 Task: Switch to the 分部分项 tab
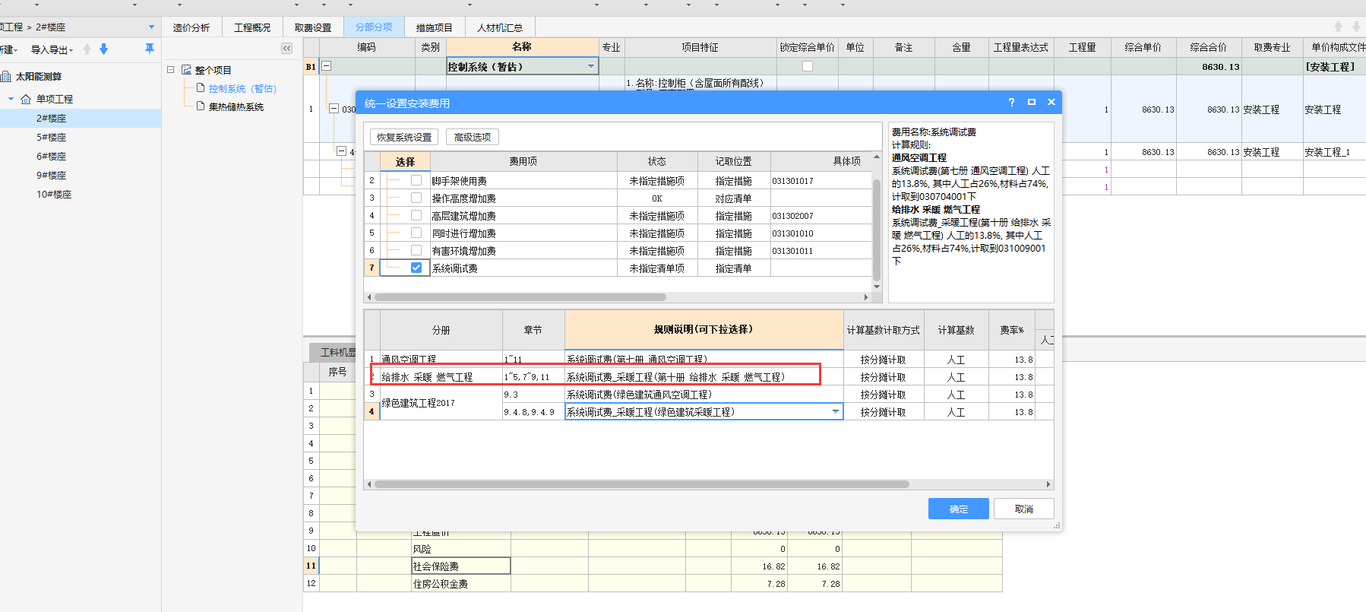coord(374,27)
